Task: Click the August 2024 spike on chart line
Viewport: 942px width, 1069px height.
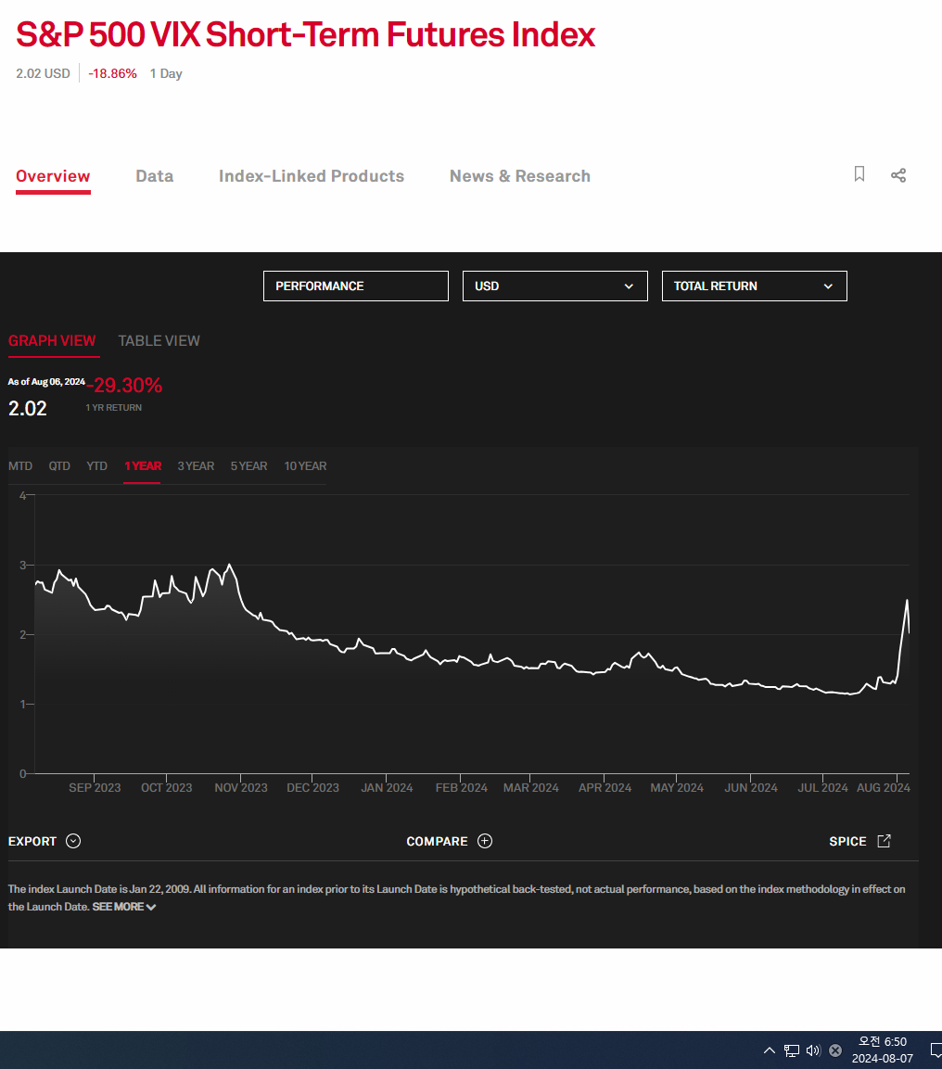Action: [x=908, y=600]
